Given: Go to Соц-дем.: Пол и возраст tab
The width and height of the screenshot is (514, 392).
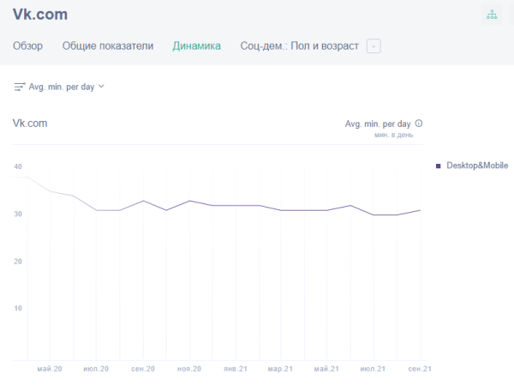Looking at the screenshot, I should point(300,46).
